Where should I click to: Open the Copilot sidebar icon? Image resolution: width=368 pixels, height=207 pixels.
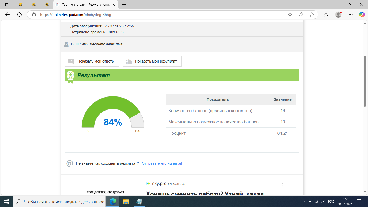pos(362,15)
